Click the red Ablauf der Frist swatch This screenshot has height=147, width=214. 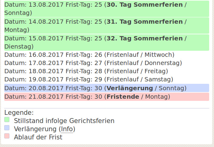[x=7, y=136]
